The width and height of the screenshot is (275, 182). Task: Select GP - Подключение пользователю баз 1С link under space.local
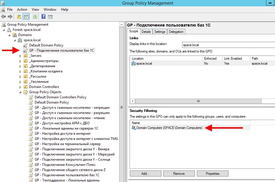[x=62, y=50]
